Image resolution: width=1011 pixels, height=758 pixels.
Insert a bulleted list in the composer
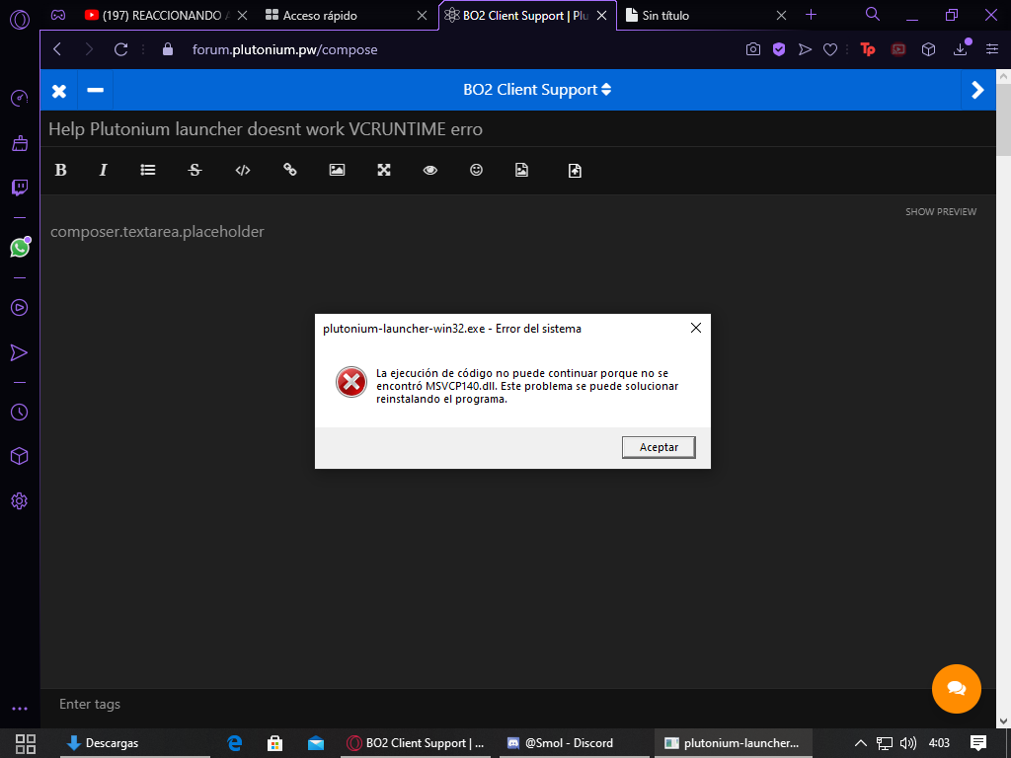pyautogui.click(x=148, y=170)
